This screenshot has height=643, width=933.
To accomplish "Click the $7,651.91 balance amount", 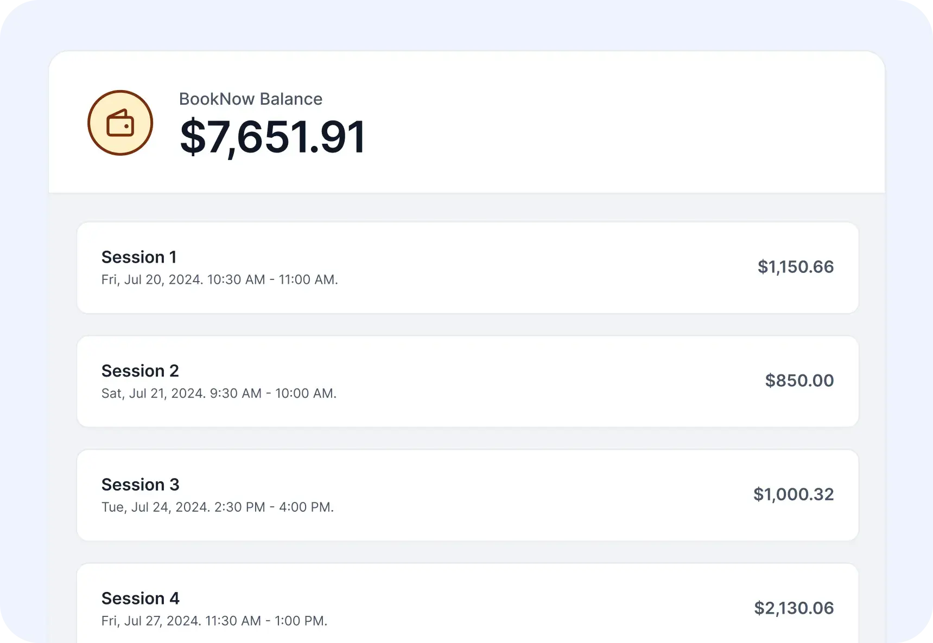I will point(272,137).
